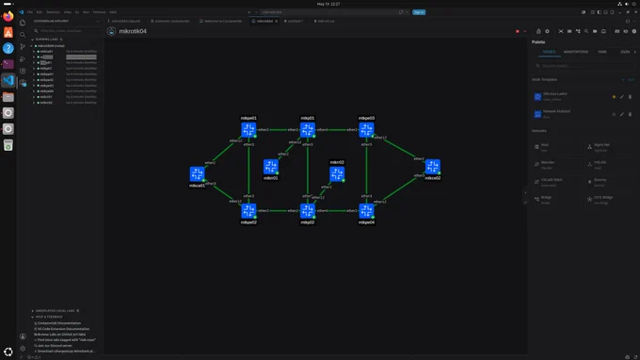This screenshot has height=360, width=640.
Task: Open Firefox from the Ubuntu dock
Action: [x=8, y=16]
